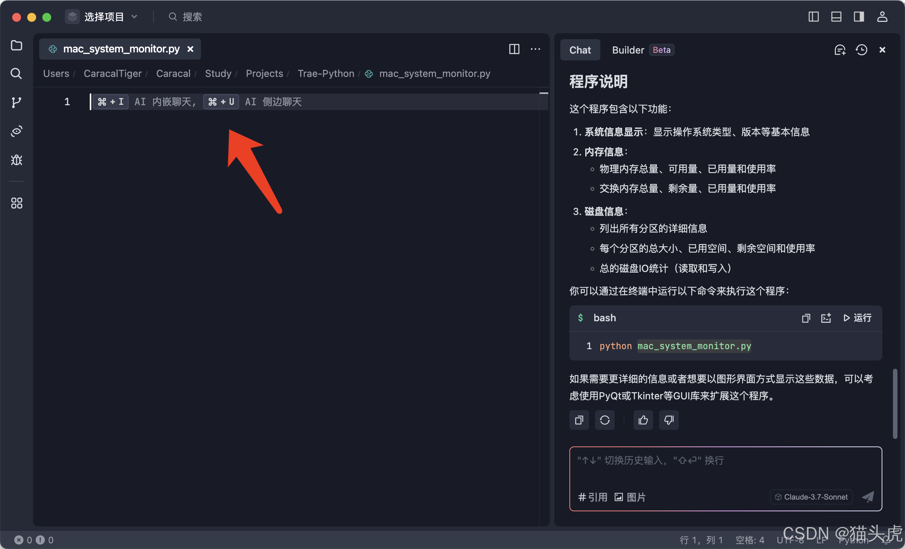Viewport: 905px width, 549px height.
Task: Select the mac_system_monitor.py editor tab
Action: pos(121,49)
